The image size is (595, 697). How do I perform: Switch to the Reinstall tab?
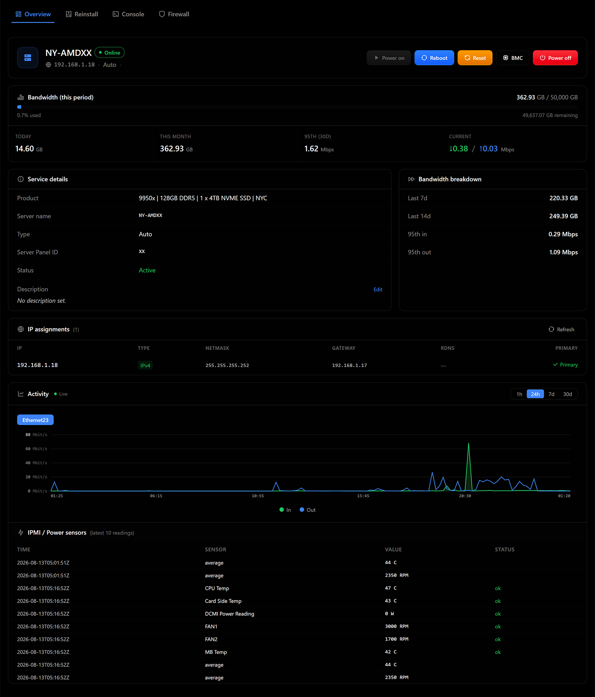point(82,14)
